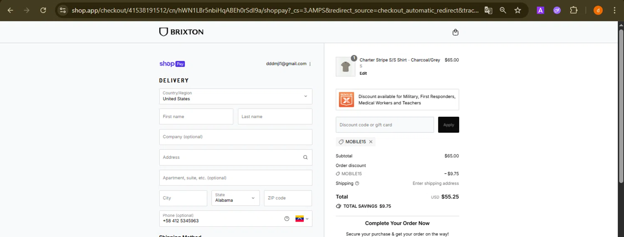Click the Last name field

275,116
